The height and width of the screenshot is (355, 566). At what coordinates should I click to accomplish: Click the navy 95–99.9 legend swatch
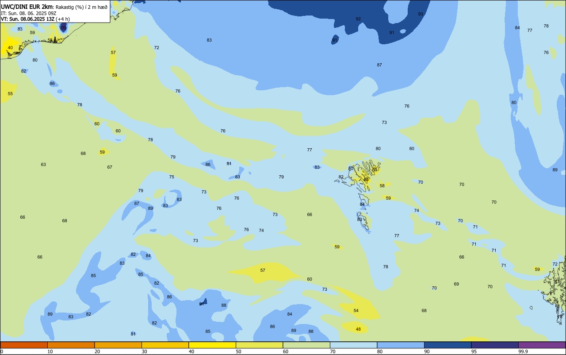click(x=495, y=345)
